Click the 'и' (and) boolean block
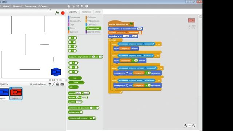 tap(75, 78)
